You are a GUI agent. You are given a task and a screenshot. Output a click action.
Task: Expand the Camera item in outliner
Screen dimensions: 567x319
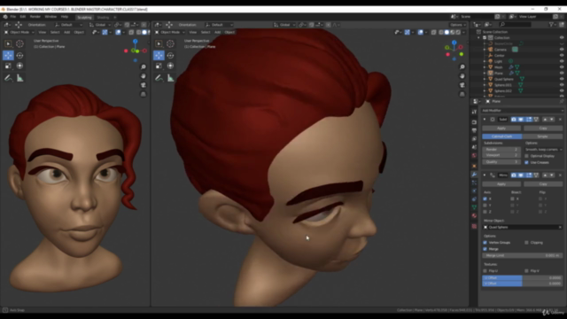tap(485, 50)
